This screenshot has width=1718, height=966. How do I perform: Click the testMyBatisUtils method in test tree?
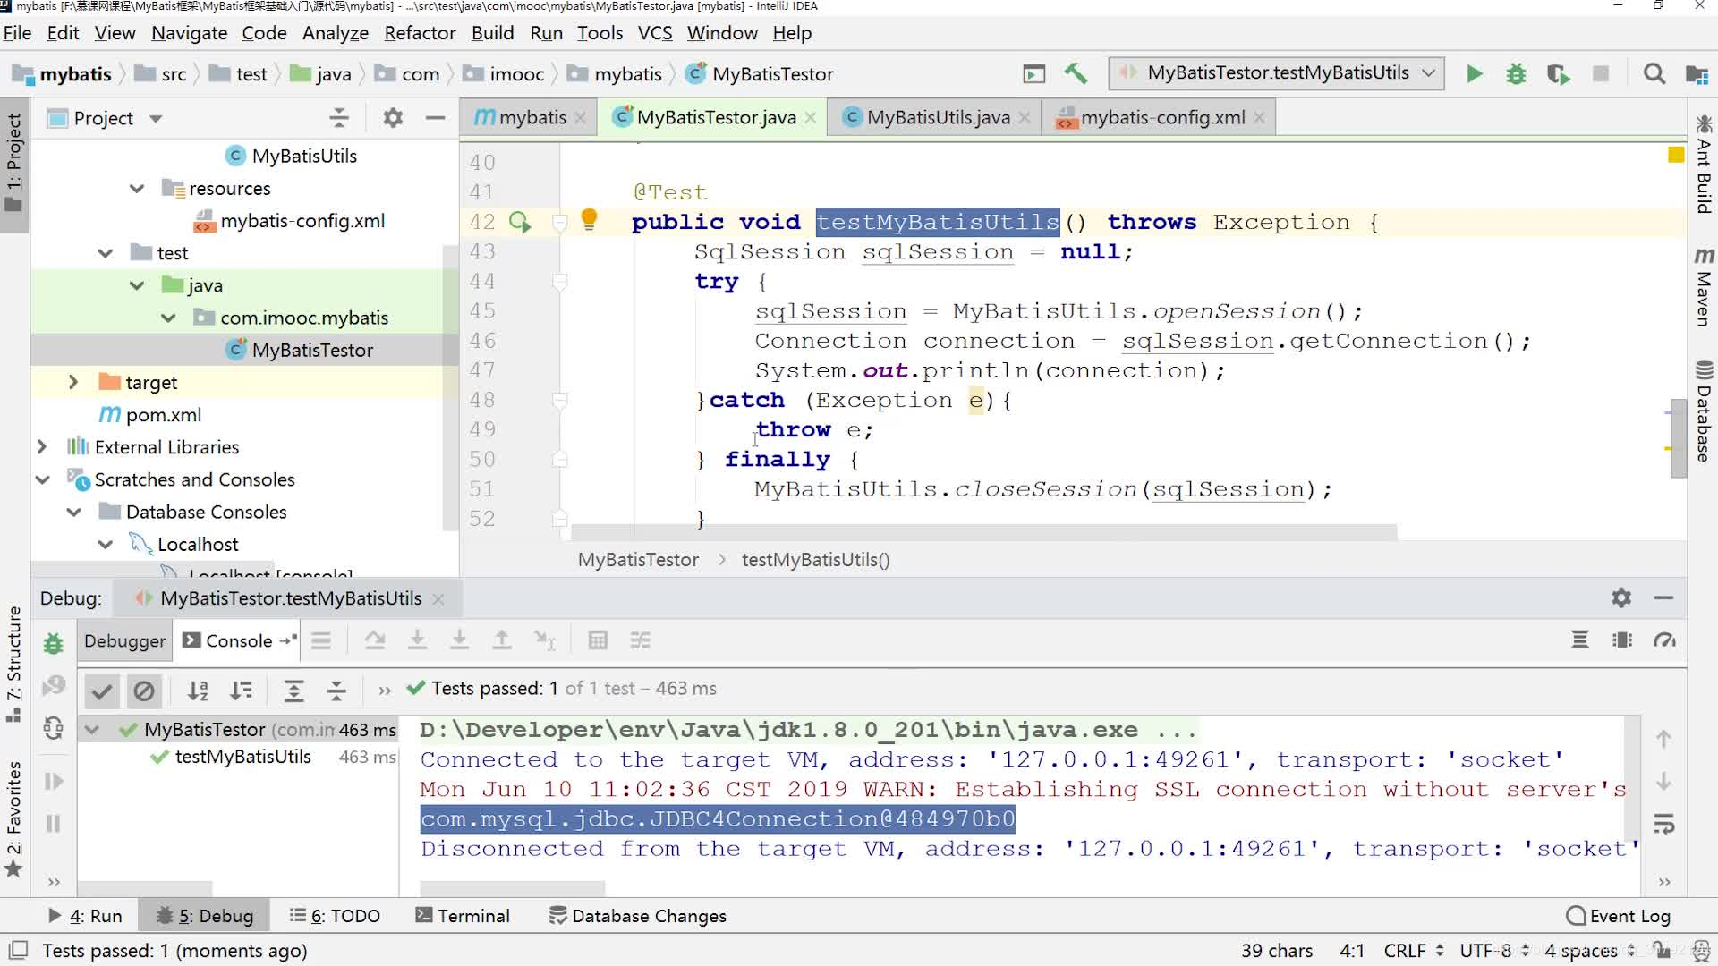click(242, 756)
